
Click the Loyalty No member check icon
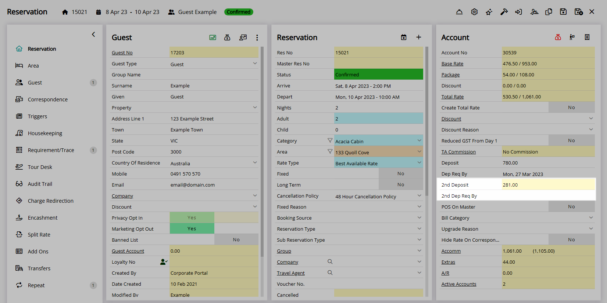(x=164, y=262)
